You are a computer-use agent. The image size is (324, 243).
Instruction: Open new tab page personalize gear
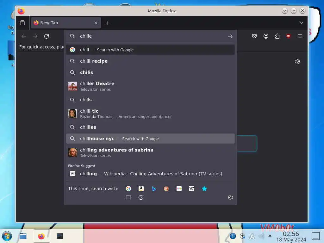(297, 62)
